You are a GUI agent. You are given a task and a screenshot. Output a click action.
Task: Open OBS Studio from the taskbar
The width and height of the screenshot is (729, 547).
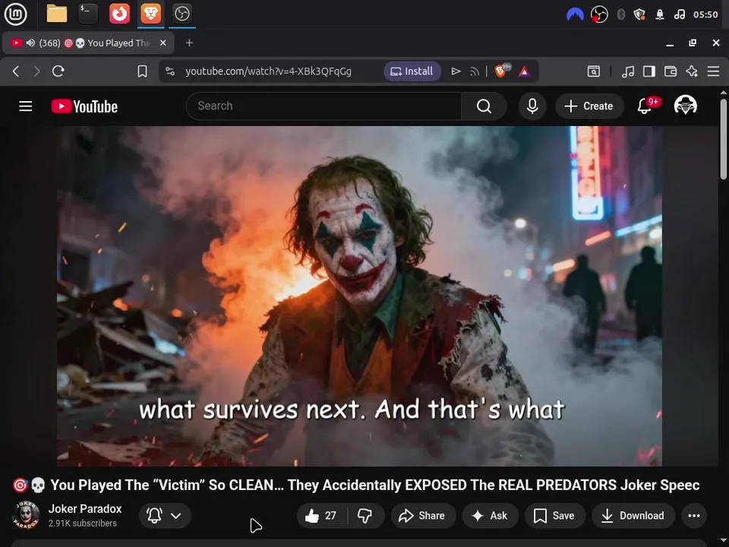182,14
